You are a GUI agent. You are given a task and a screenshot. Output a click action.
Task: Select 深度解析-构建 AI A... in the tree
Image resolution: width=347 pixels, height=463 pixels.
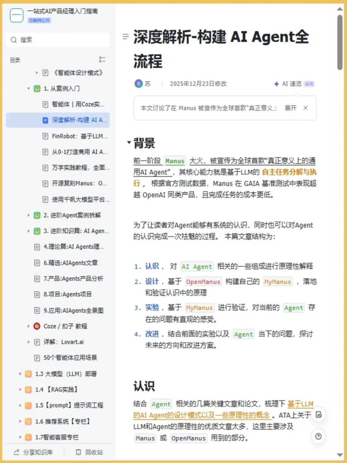pos(58,120)
